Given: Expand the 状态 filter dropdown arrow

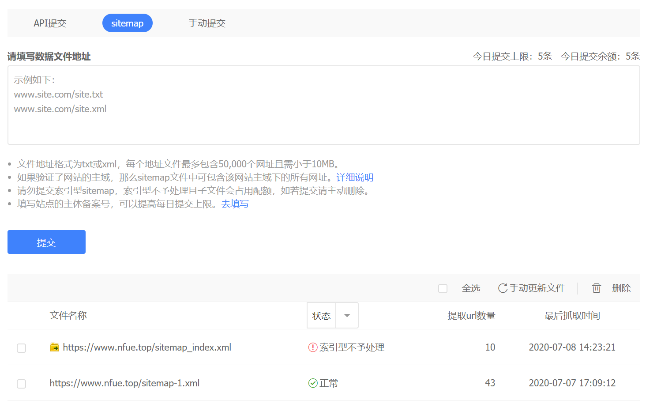Looking at the screenshot, I should (x=347, y=316).
